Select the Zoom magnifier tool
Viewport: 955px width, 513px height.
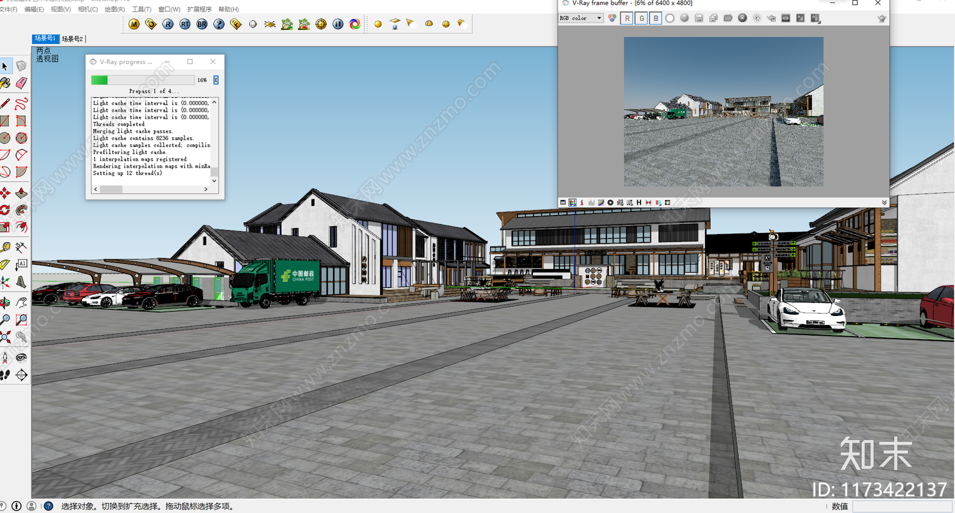(x=5, y=320)
